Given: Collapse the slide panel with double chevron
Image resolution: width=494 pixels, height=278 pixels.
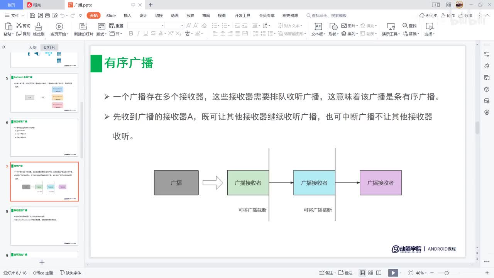Looking at the screenshot, I should [4, 47].
